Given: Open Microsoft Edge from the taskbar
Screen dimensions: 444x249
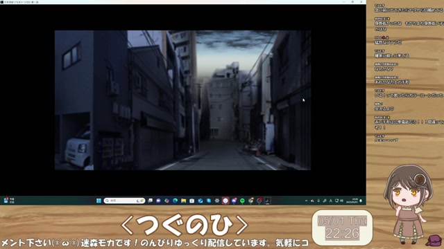Looking at the screenshot, I should point(176,201).
